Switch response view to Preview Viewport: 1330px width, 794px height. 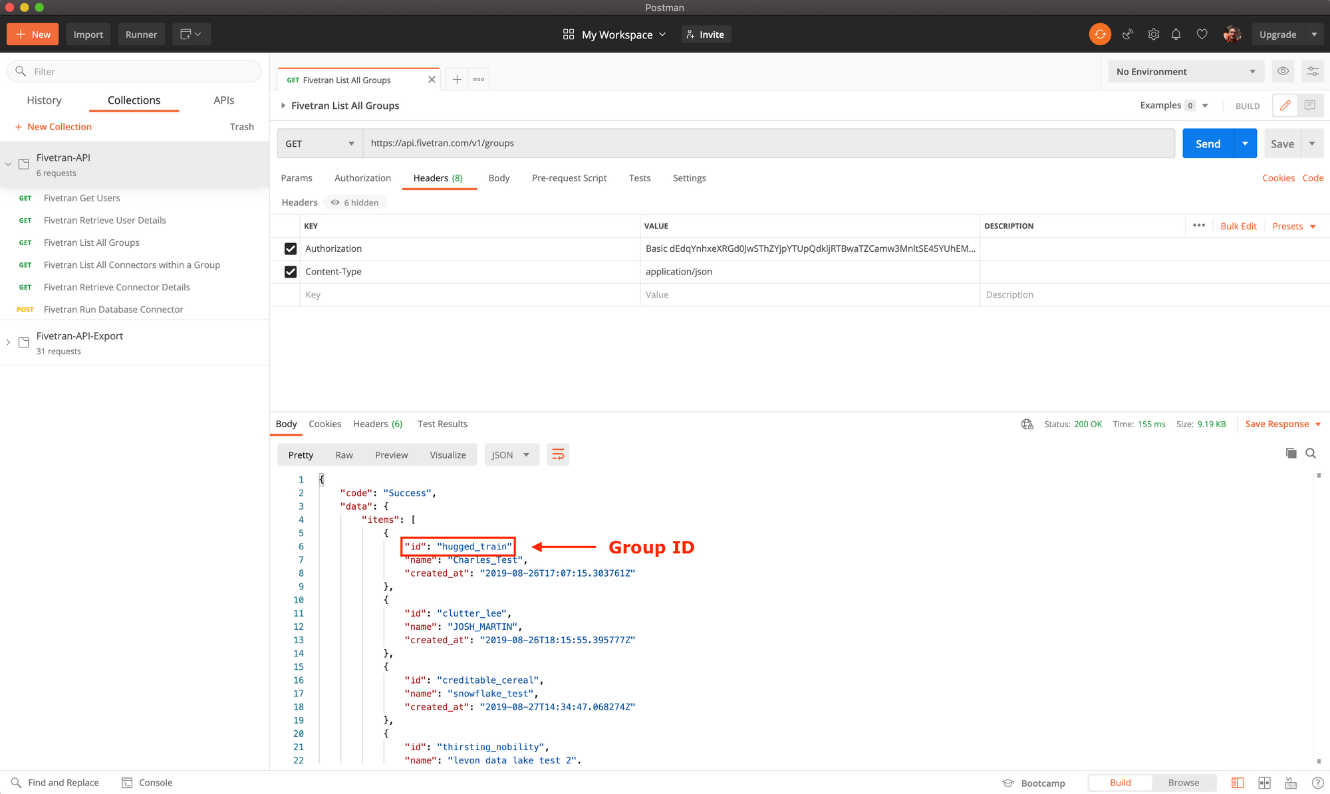click(391, 455)
